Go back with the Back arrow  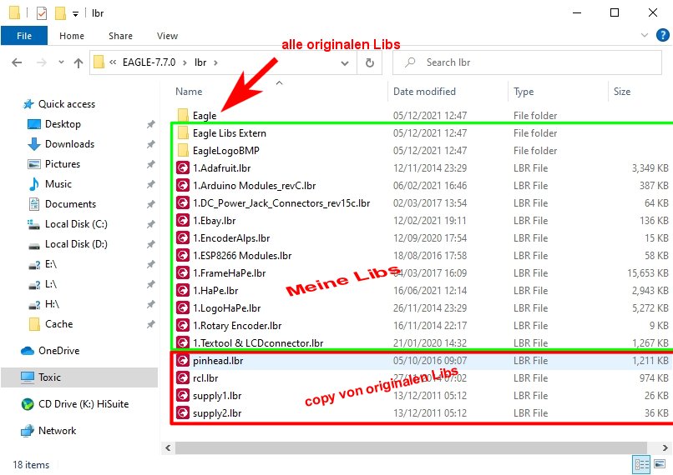17,63
